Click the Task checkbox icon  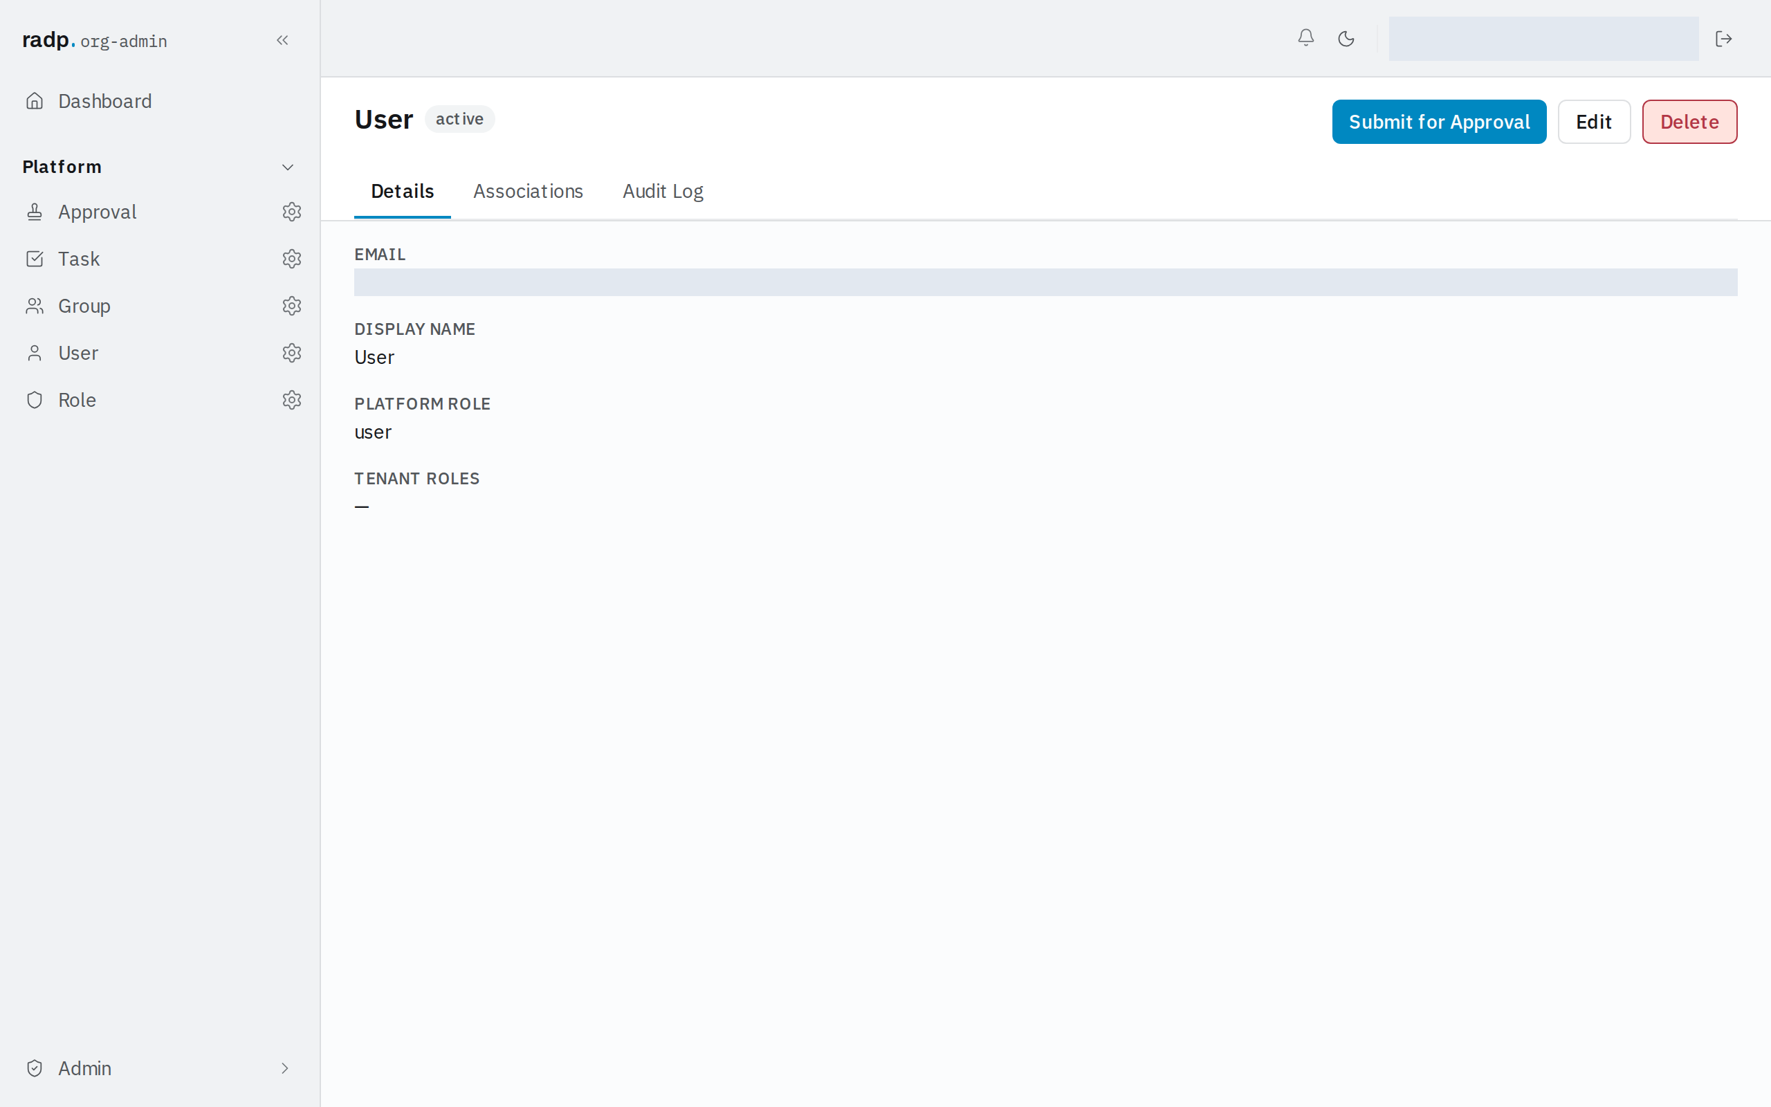click(35, 259)
